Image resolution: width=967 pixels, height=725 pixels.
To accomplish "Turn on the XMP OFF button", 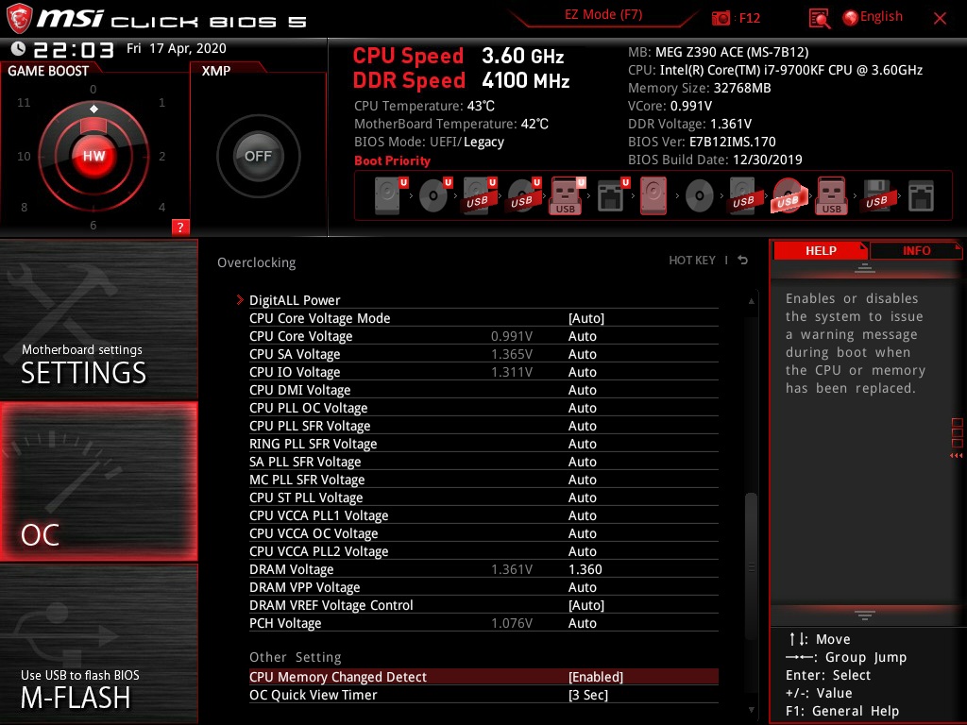I will click(x=258, y=156).
